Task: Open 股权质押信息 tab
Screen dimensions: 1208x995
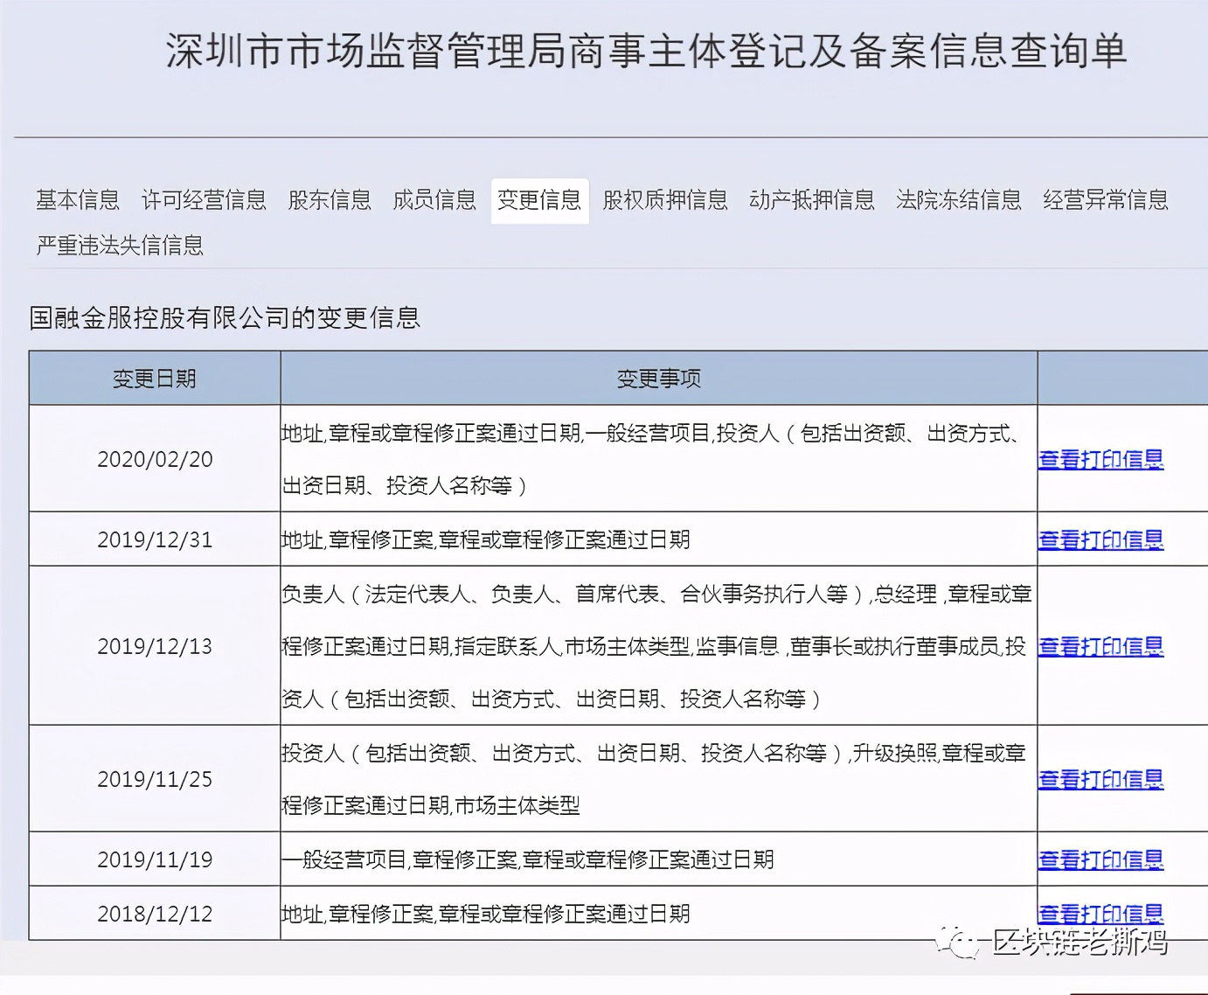Action: point(665,200)
